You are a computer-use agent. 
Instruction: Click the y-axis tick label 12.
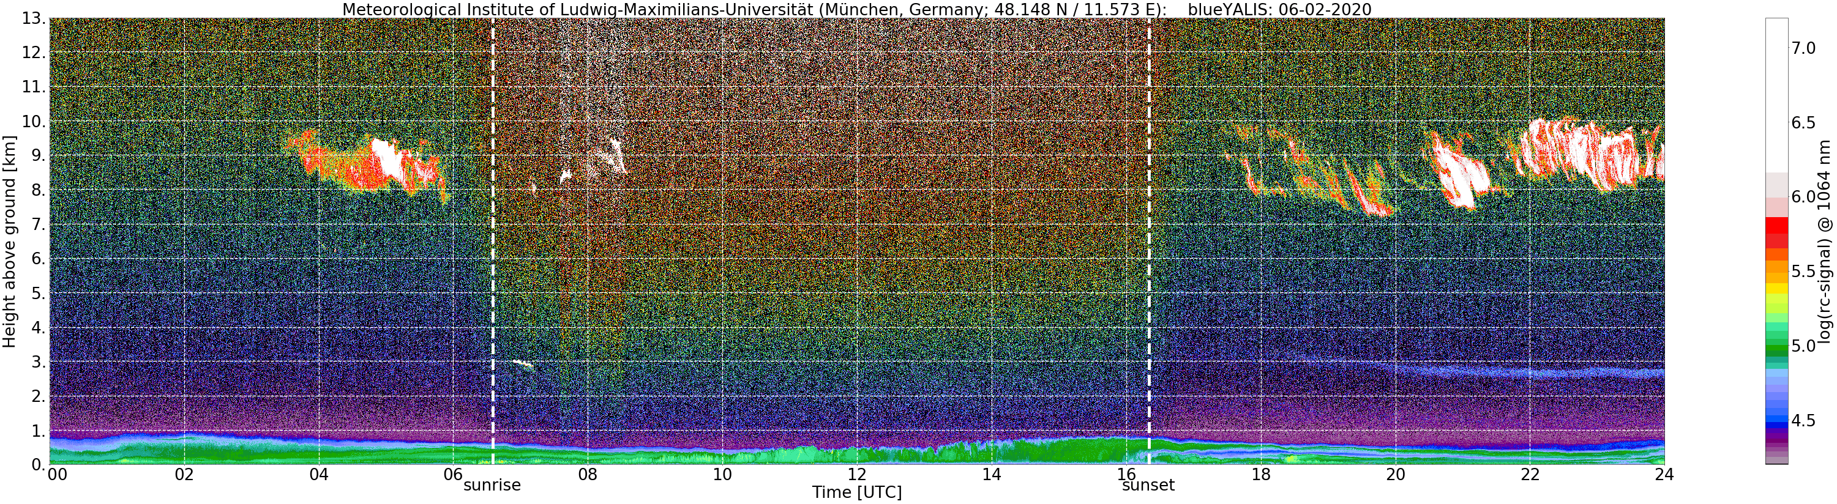click(x=33, y=53)
